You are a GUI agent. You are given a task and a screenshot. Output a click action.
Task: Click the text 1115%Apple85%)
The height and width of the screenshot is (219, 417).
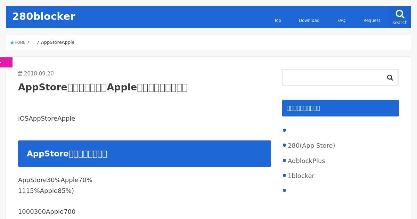click(x=46, y=191)
